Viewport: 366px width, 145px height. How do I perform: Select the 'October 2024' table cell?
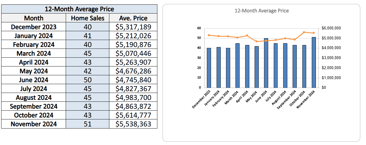click(x=34, y=115)
